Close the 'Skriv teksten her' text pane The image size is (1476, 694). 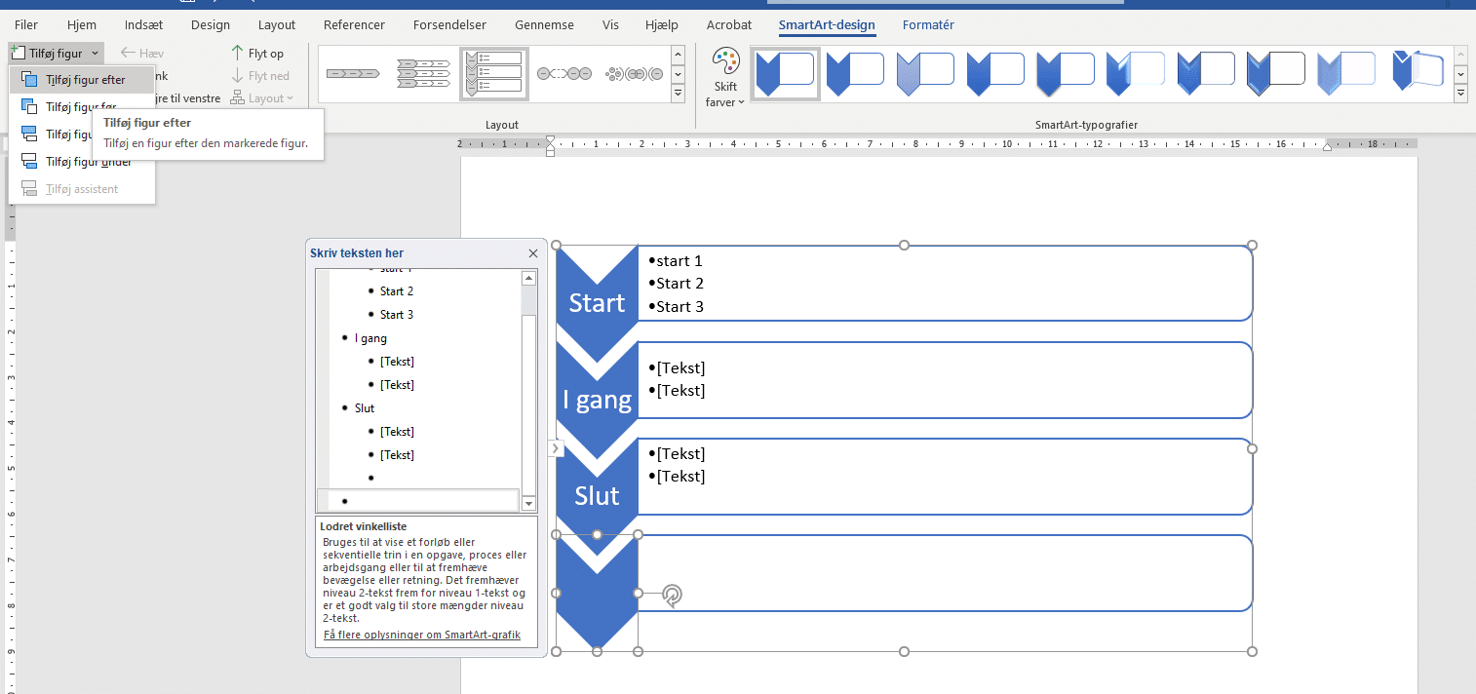click(x=533, y=253)
